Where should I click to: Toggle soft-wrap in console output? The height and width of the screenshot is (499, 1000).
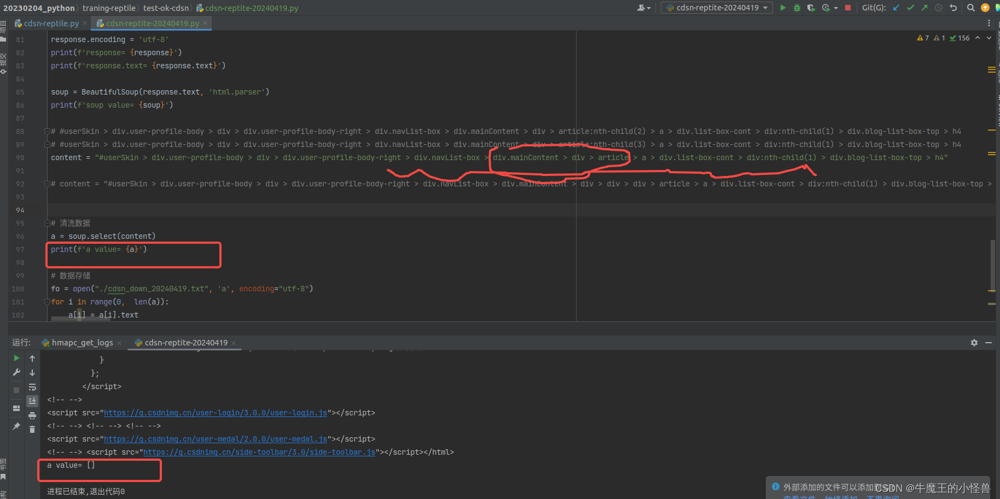32,387
